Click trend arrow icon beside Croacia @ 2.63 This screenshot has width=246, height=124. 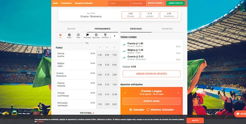point(124,58)
